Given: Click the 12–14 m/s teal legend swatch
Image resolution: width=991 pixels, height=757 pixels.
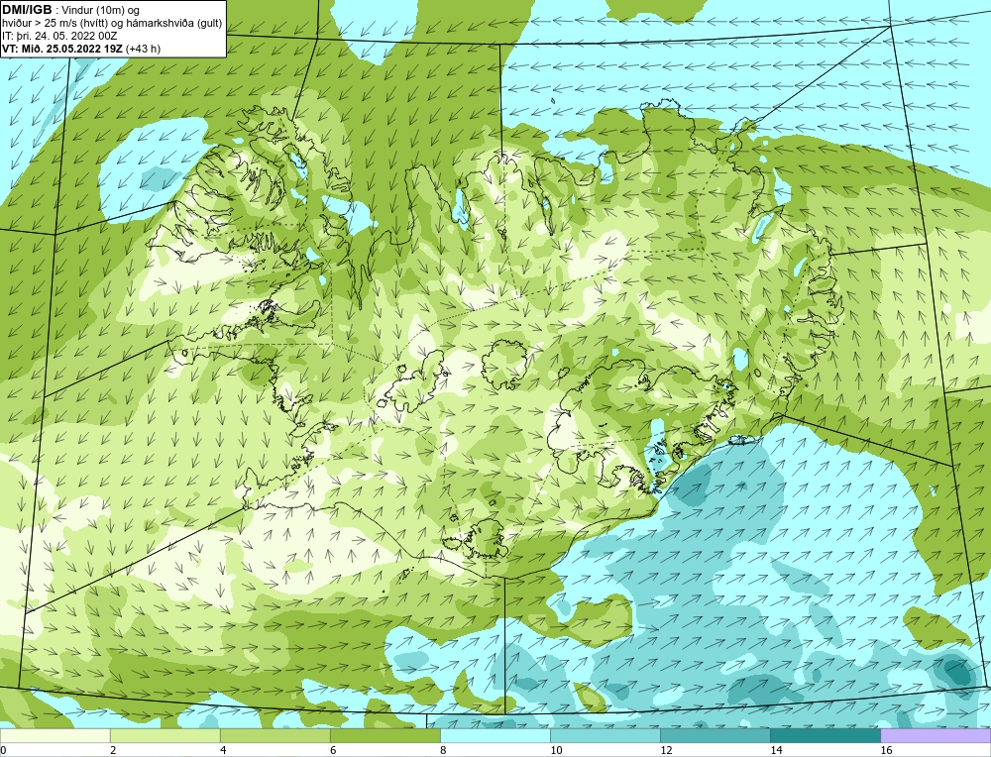Looking at the screenshot, I should pos(715,735).
